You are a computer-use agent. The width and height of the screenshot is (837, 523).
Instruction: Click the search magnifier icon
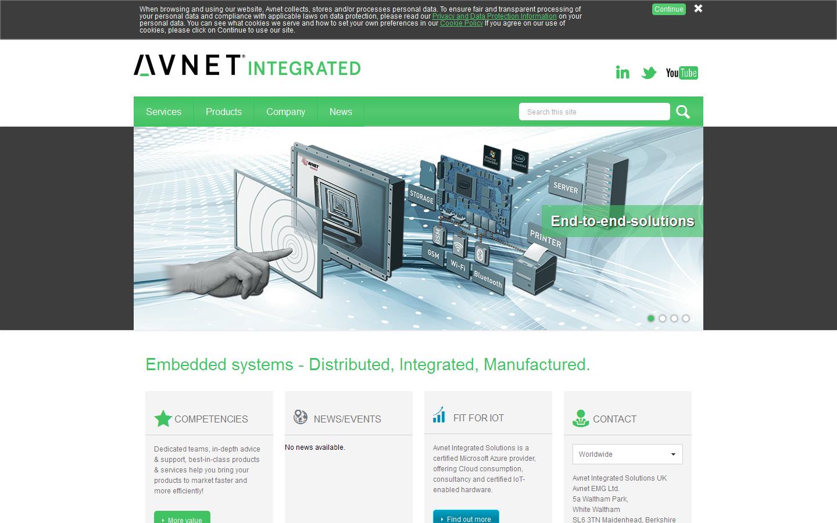pyautogui.click(x=683, y=112)
